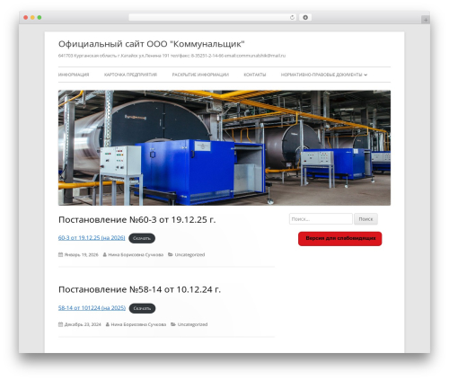Open the site title Официальный сайт ООО Коммунальщик
The image size is (449, 380).
click(152, 44)
